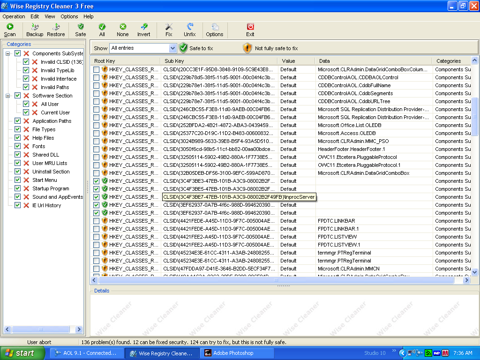Open the Windows start menu
Image resolution: width=480 pixels, height=360 pixels.
click(x=22, y=353)
